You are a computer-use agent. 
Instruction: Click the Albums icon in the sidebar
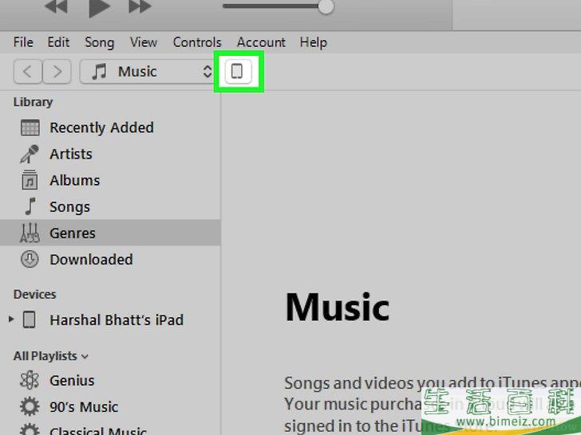point(30,180)
